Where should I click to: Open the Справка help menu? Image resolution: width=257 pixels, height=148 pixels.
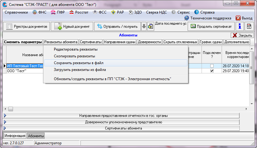click(x=204, y=12)
